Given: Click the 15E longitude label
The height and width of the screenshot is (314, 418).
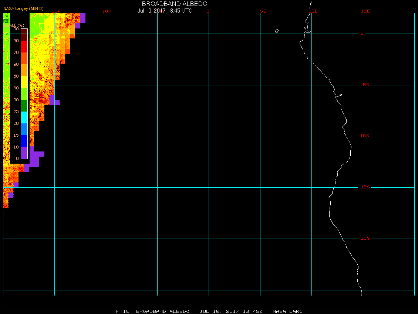Looking at the screenshot, I should point(365,11).
